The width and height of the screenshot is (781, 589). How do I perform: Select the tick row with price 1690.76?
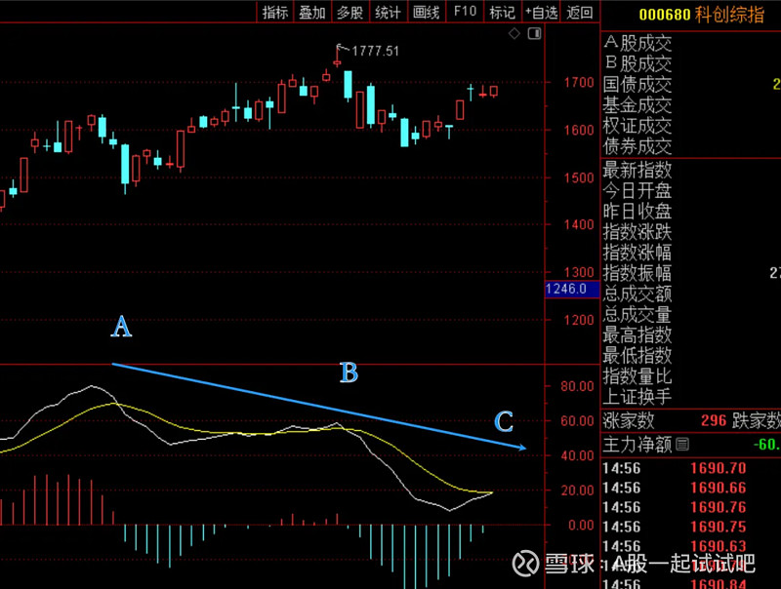click(690, 507)
